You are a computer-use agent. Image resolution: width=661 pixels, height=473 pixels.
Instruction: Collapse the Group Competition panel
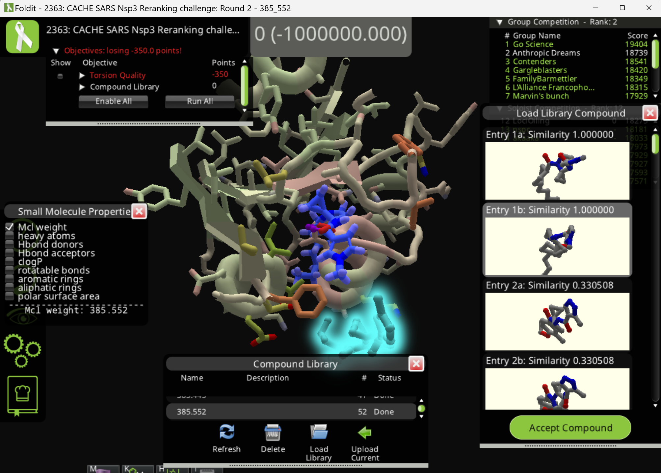point(499,22)
